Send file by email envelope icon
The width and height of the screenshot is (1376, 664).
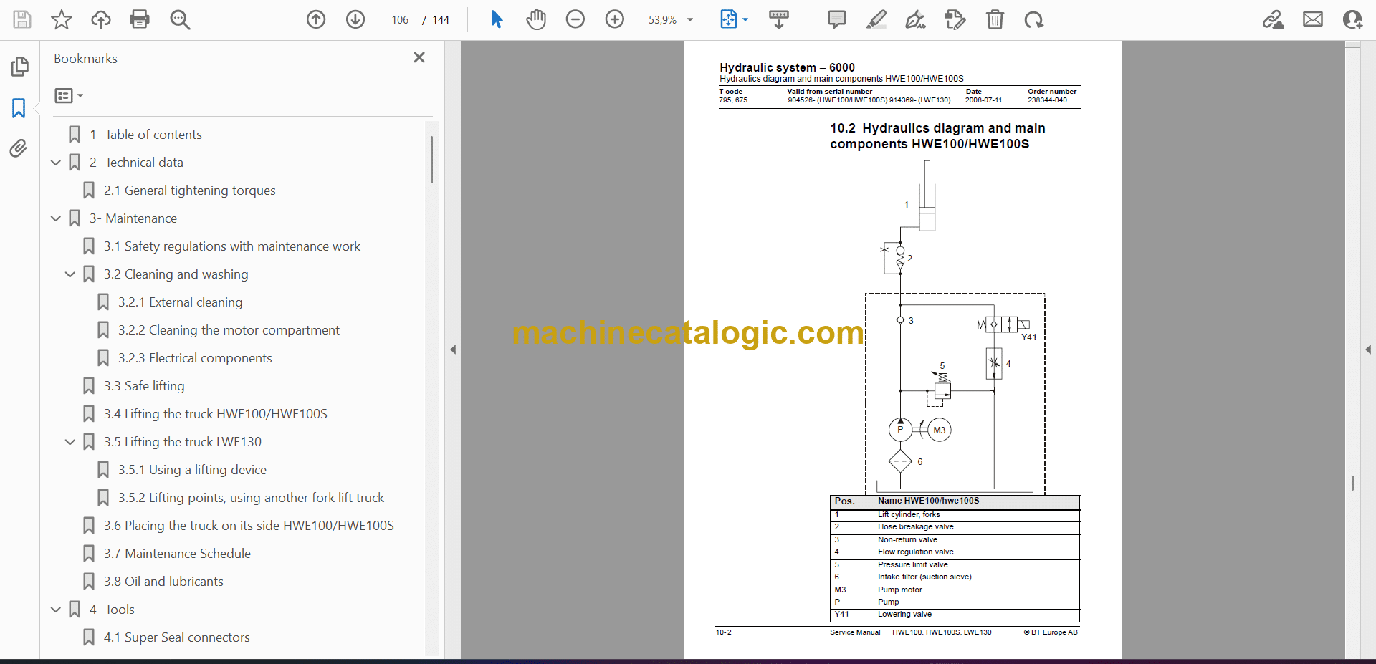(x=1313, y=19)
